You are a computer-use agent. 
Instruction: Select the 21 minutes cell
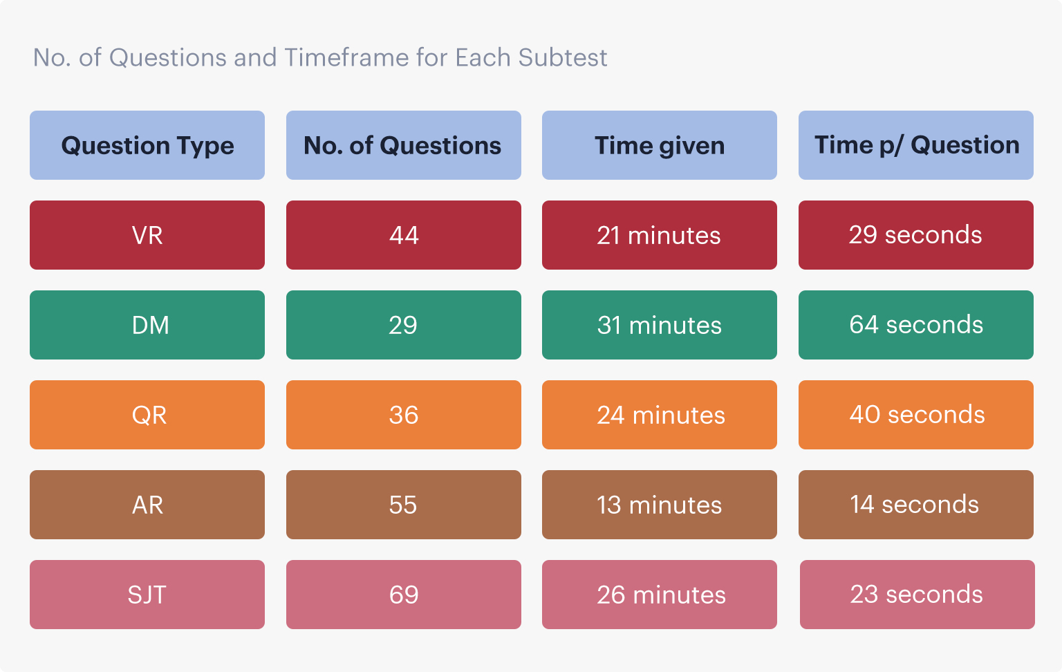pyautogui.click(x=659, y=235)
